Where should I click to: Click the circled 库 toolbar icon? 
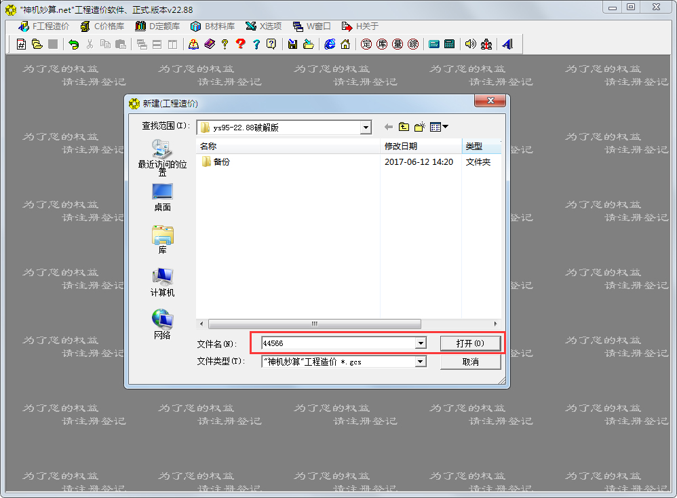382,44
